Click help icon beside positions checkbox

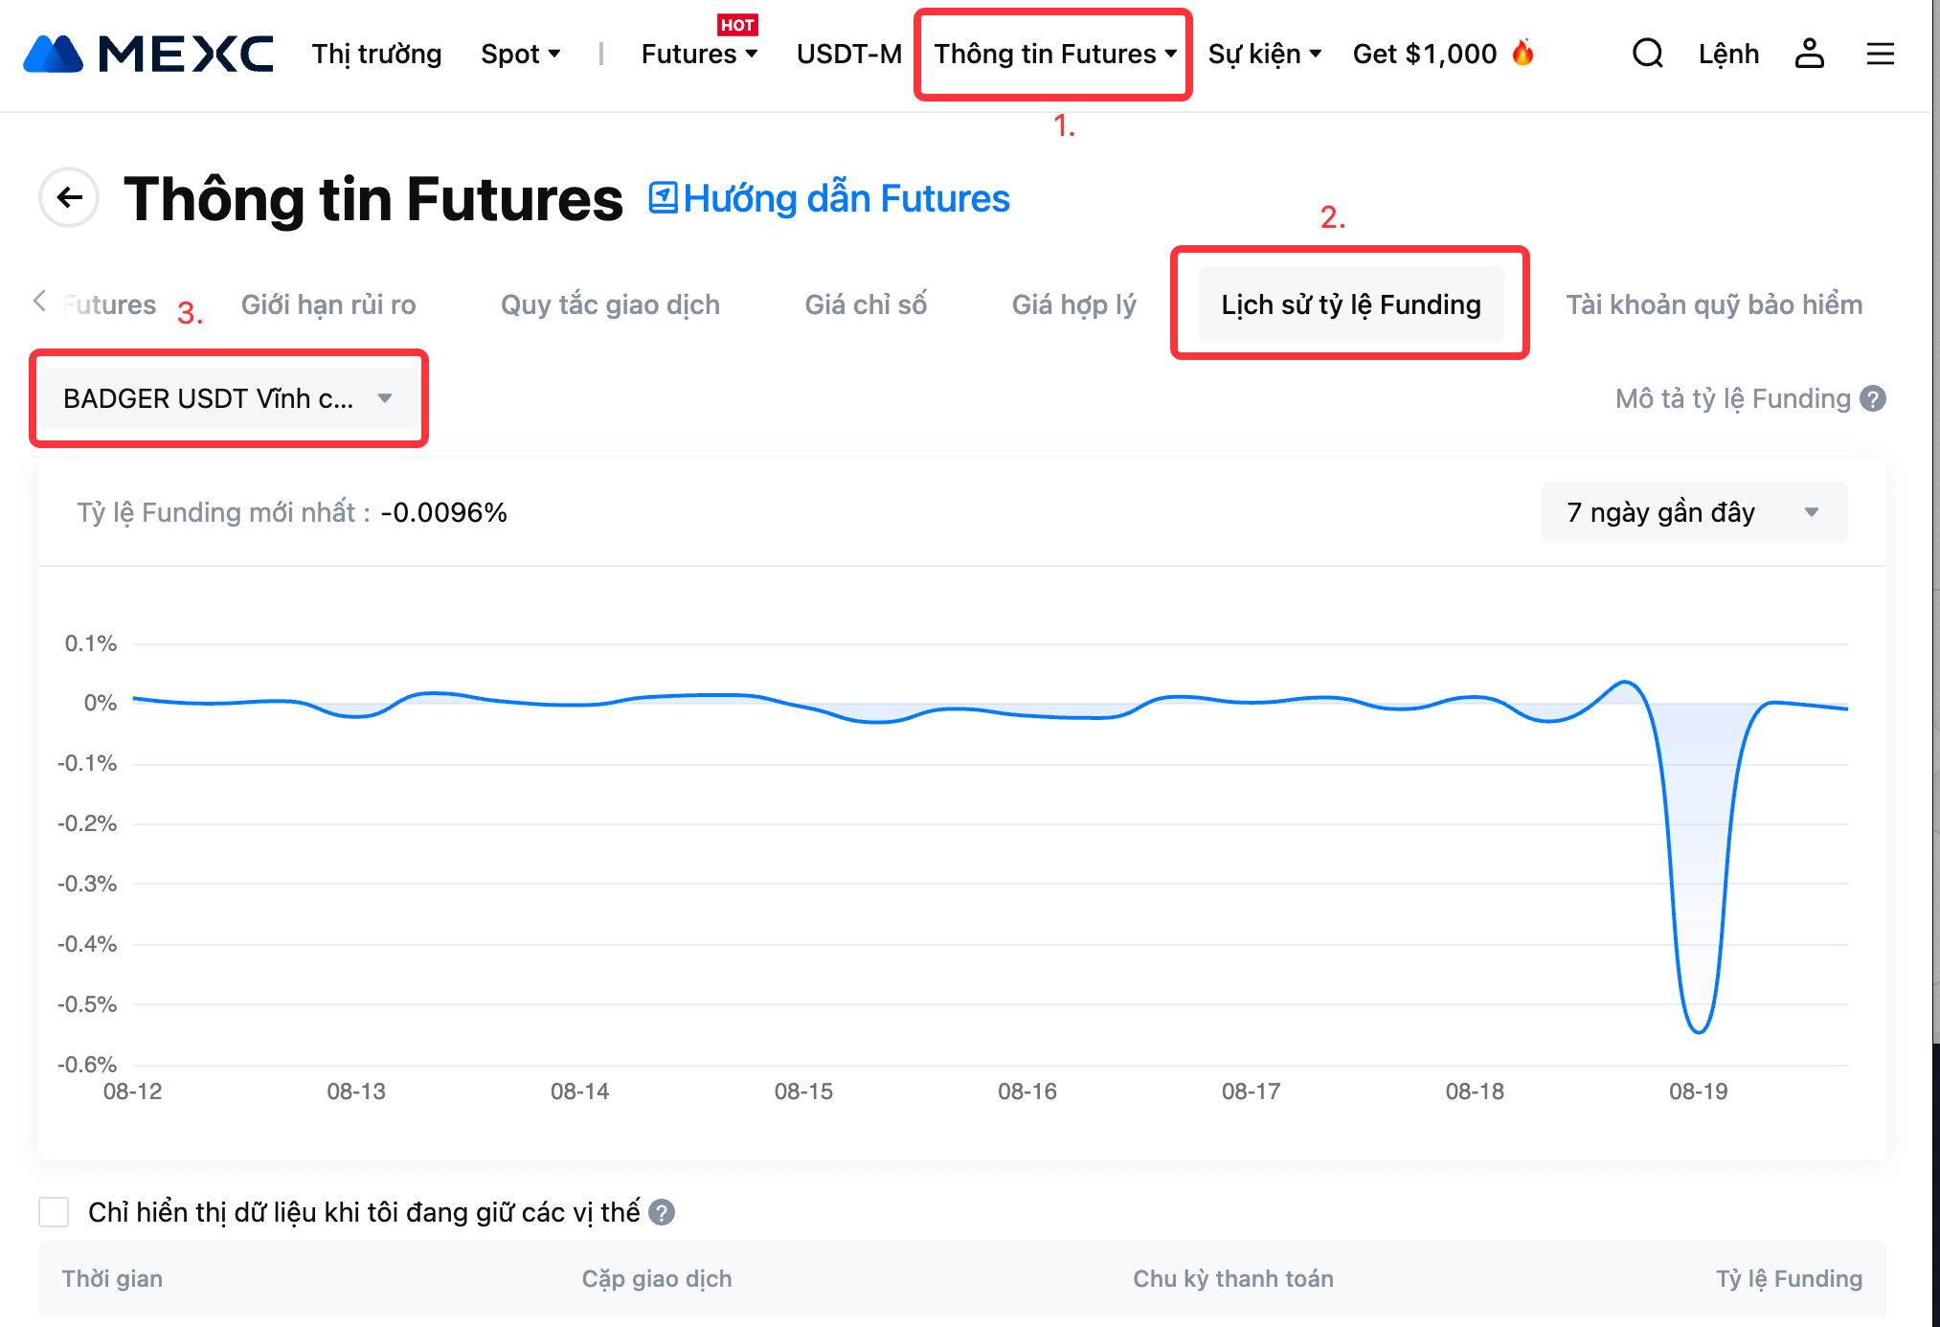662,1213
